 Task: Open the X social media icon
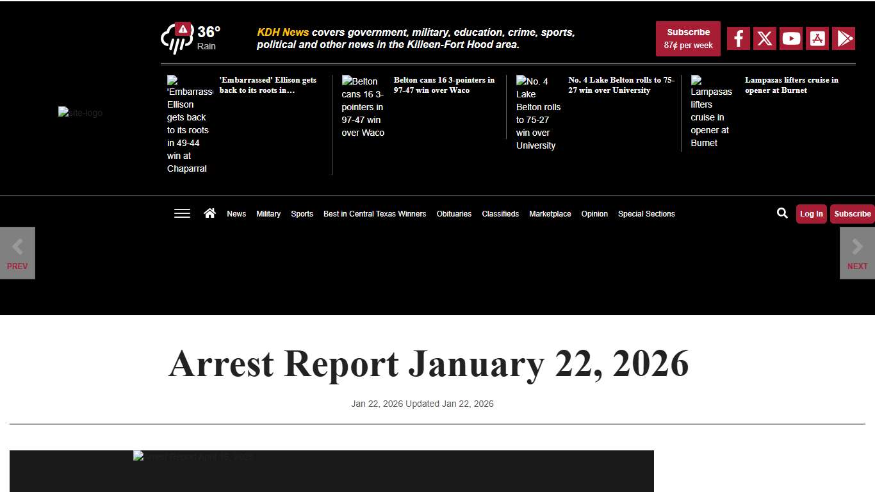point(764,38)
